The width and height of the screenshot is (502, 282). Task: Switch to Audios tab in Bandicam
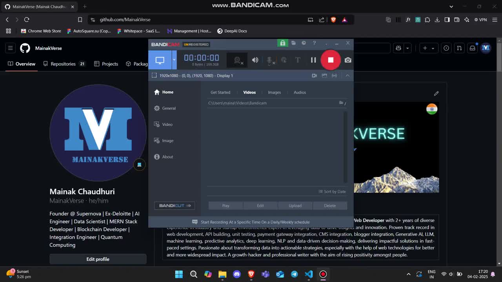[x=300, y=92]
